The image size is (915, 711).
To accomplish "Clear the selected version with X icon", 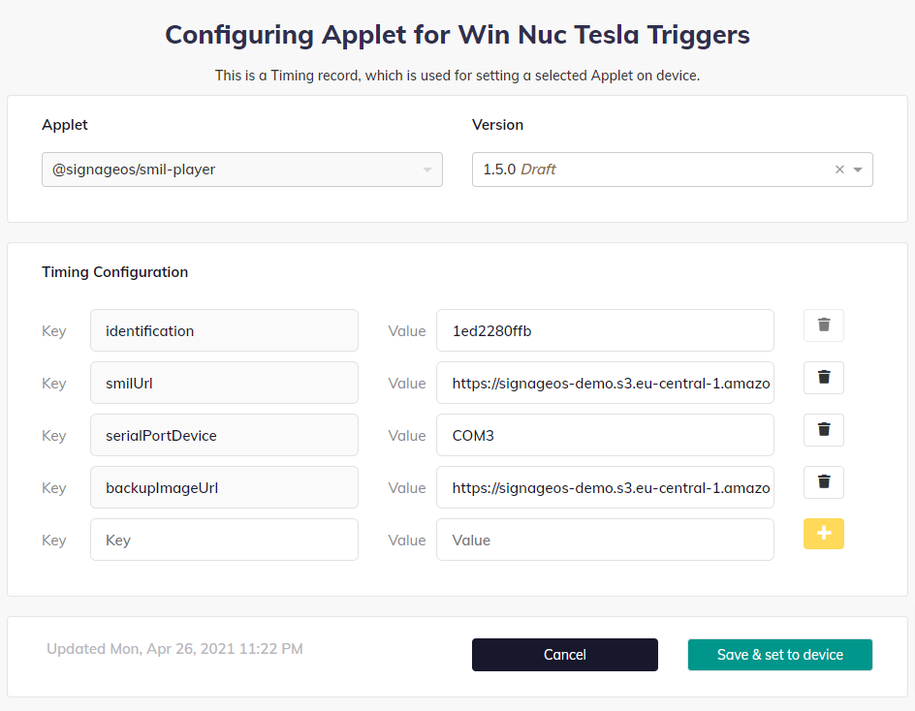I will tap(840, 170).
